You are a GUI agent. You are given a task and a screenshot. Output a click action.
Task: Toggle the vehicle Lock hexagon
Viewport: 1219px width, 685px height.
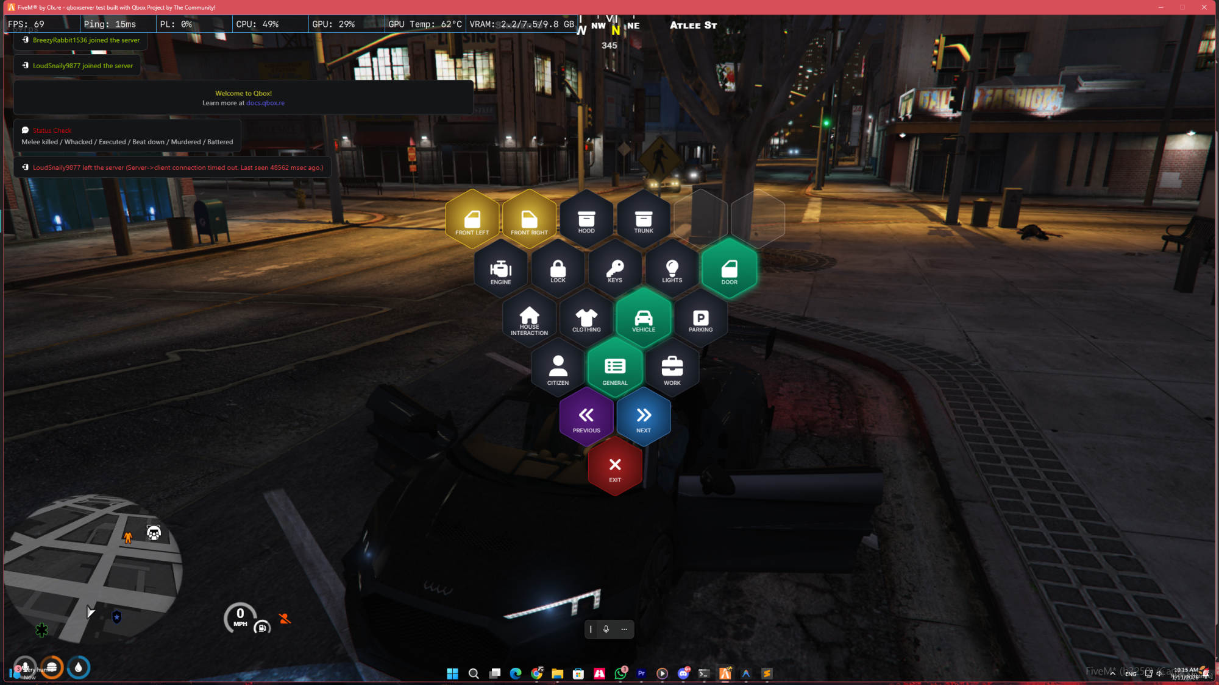click(x=558, y=269)
